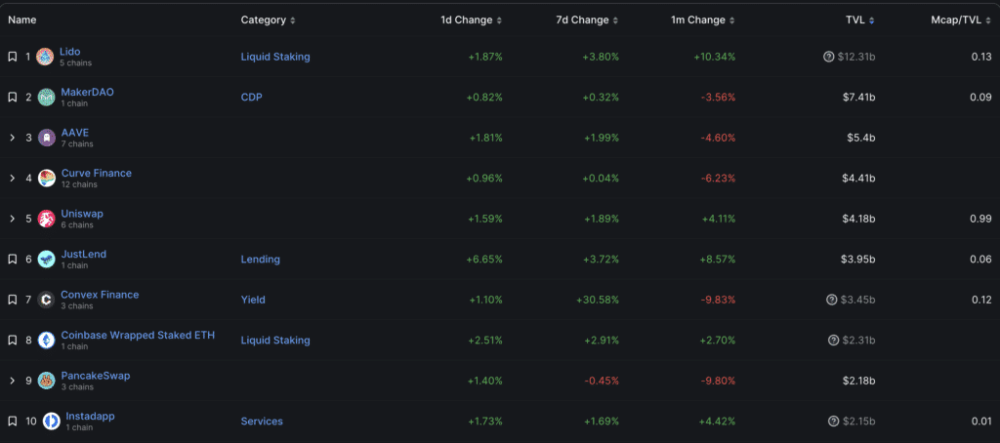Bookmark the Instadapp protocol

12,422
